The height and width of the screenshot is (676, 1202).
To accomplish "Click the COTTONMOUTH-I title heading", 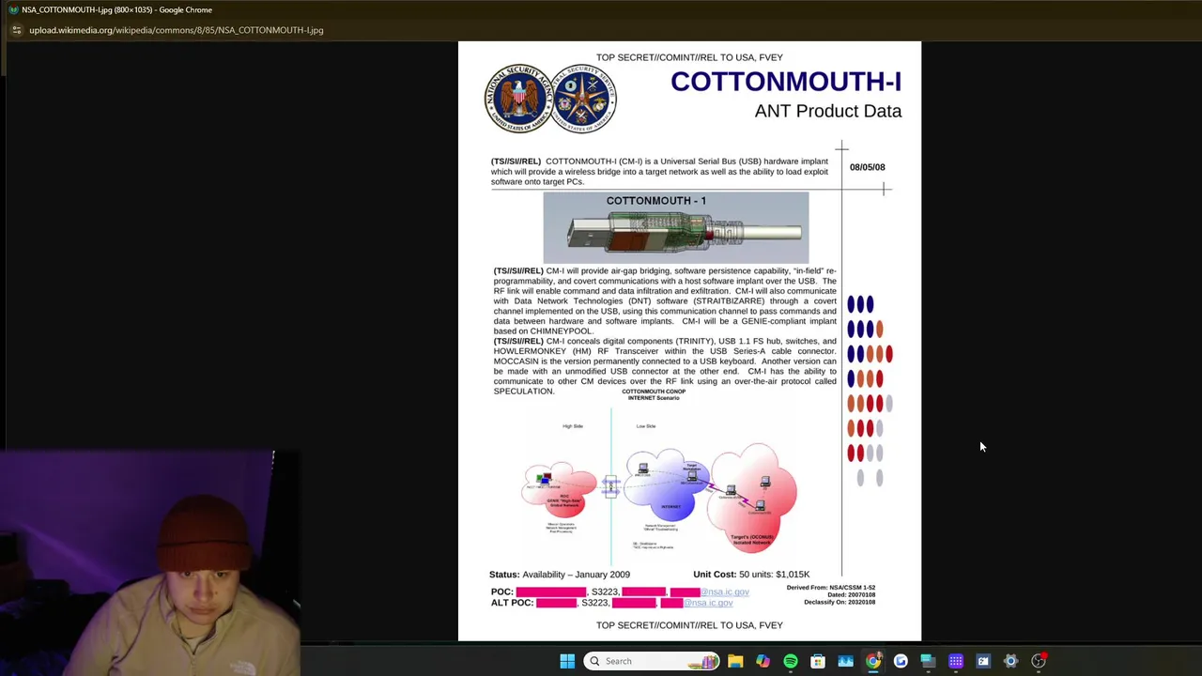I will click(x=786, y=82).
